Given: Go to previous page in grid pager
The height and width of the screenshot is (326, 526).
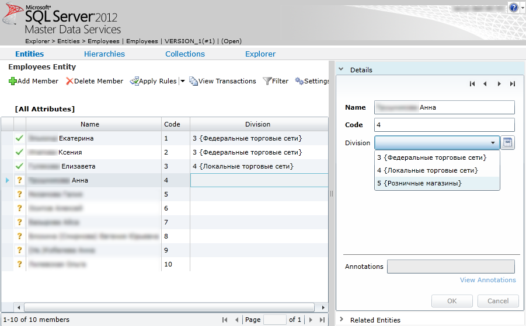Looking at the screenshot, I should pyautogui.click(x=237, y=320).
